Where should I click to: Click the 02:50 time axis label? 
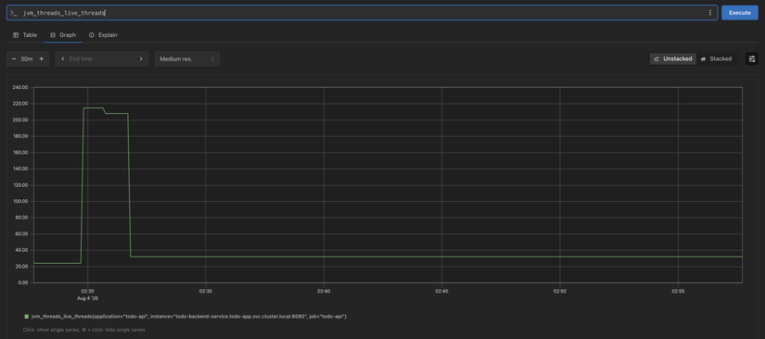pos(560,291)
